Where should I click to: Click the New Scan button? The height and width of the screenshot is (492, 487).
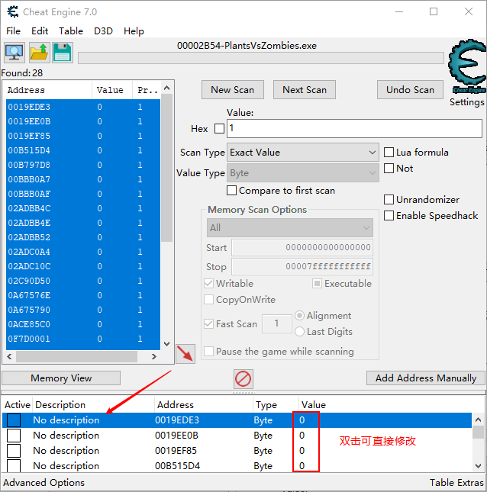click(x=233, y=90)
